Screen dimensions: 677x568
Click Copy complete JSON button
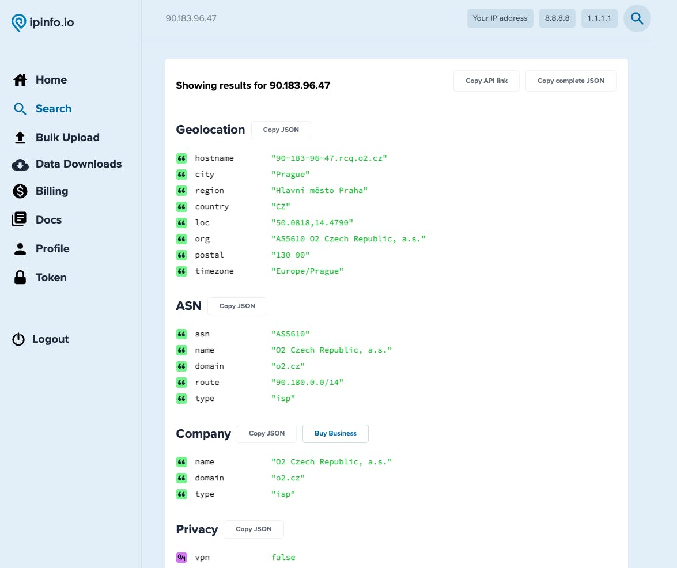click(x=571, y=81)
